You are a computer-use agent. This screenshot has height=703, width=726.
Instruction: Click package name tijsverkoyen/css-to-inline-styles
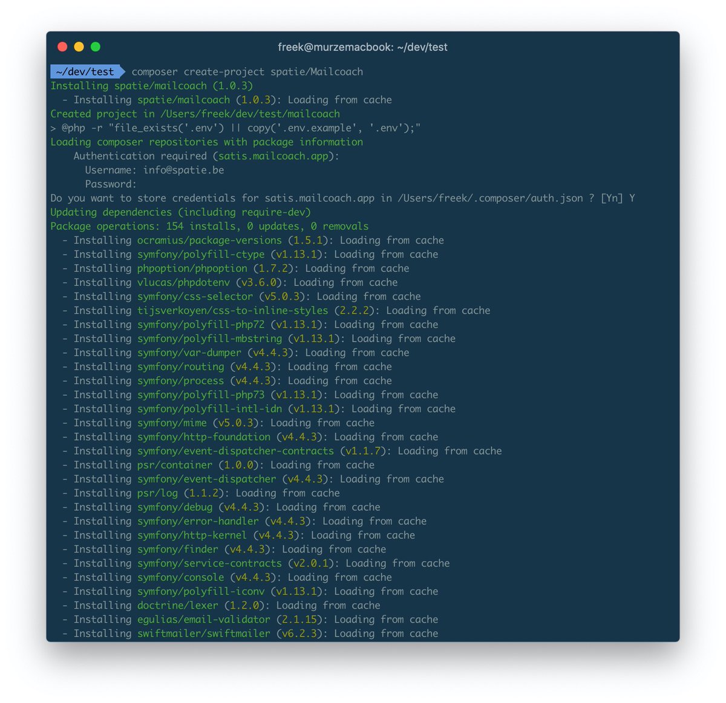(232, 310)
